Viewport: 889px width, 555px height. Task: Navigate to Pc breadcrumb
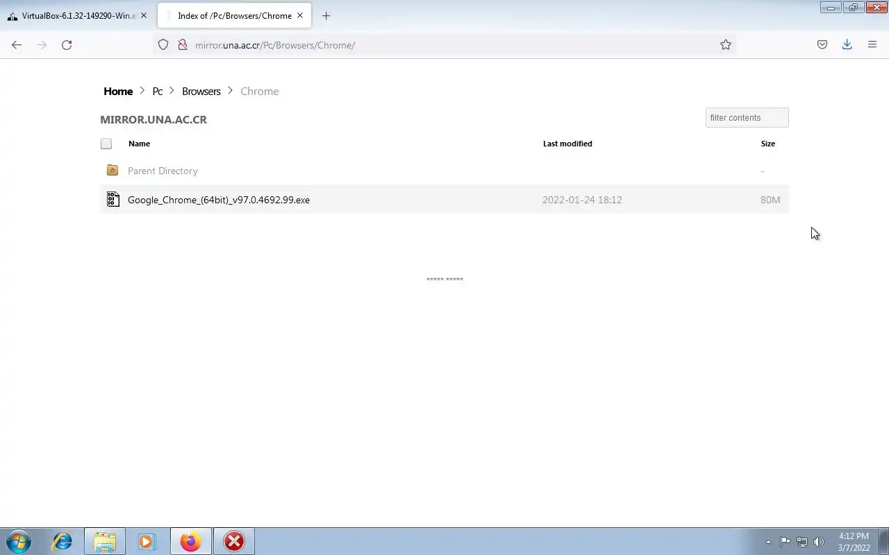158,91
